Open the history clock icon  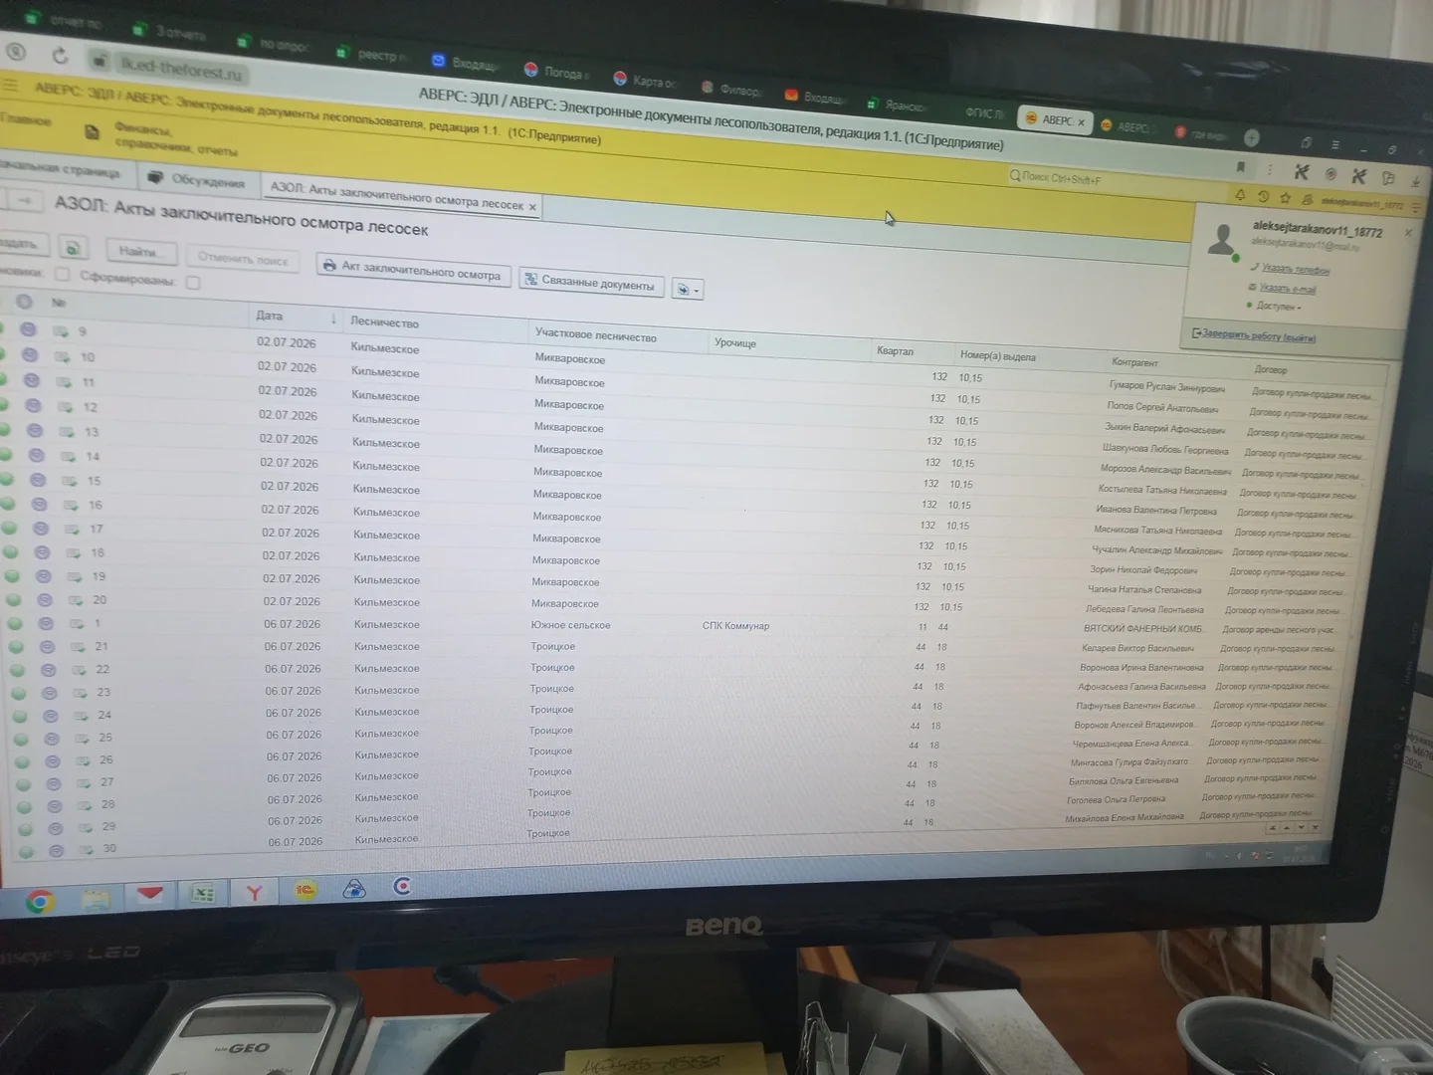pyautogui.click(x=1263, y=197)
